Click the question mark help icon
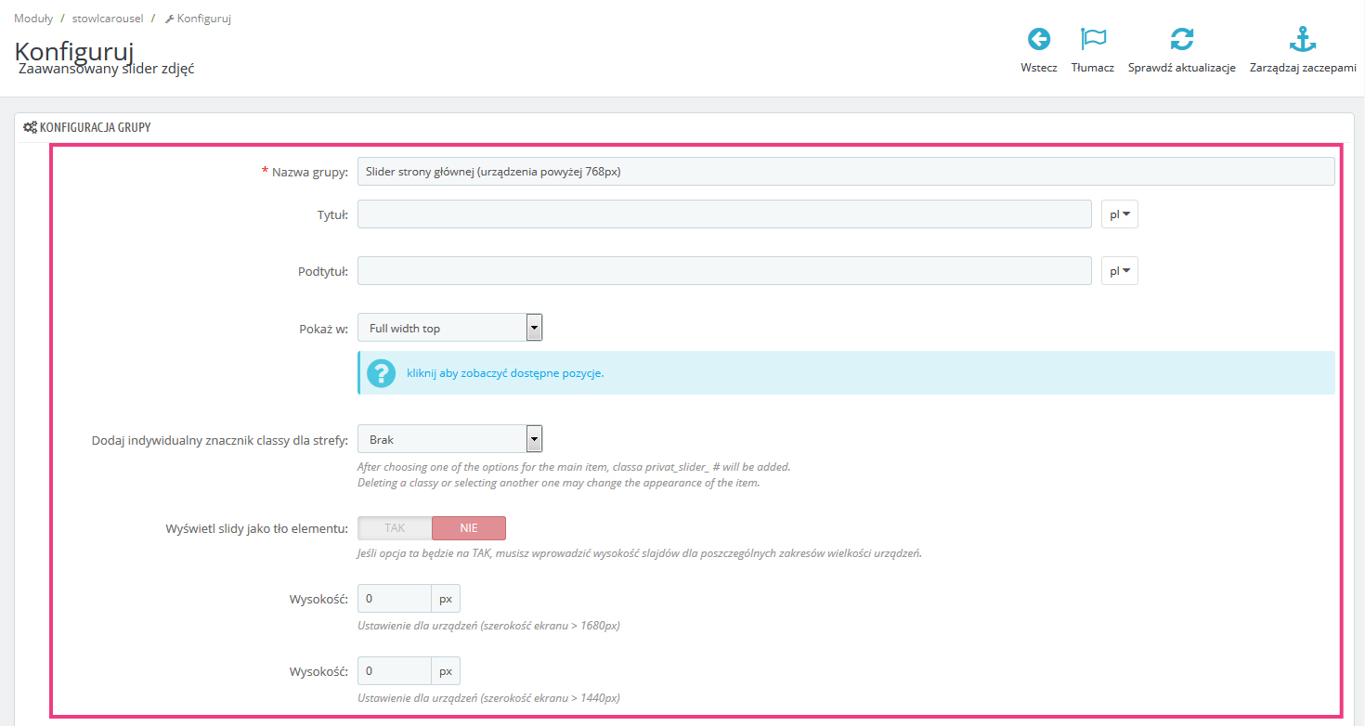 click(x=381, y=373)
